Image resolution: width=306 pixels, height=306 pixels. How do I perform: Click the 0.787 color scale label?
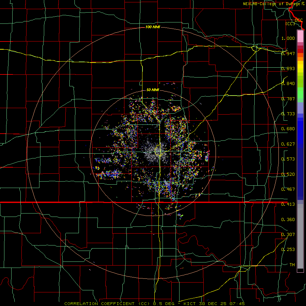(288, 99)
